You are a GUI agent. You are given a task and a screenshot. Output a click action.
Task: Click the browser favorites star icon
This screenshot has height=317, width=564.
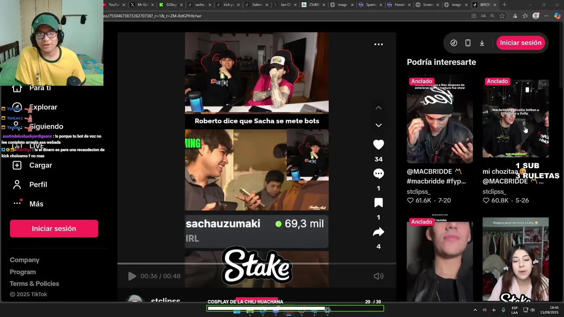502,16
